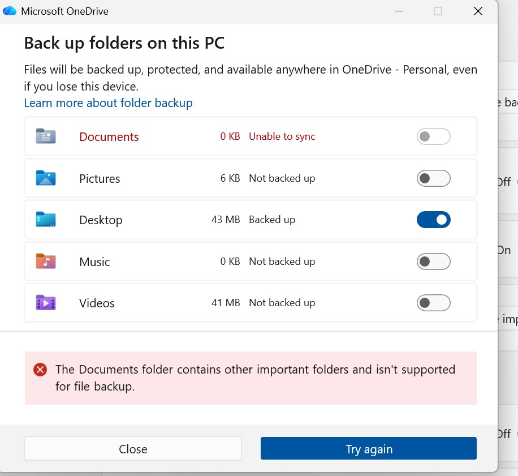The height and width of the screenshot is (476, 518).
Task: Click the 41 MB size value
Action: [226, 303]
